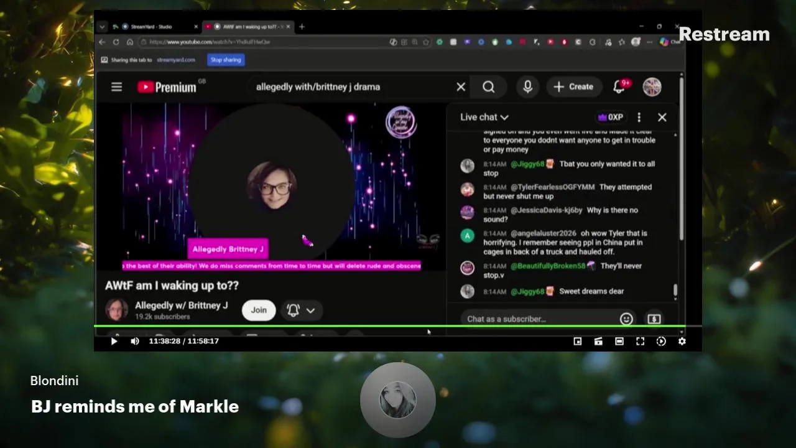Viewport: 796px width, 448px height.
Task: Click the 19.2k subscribers text
Action: (x=162, y=317)
